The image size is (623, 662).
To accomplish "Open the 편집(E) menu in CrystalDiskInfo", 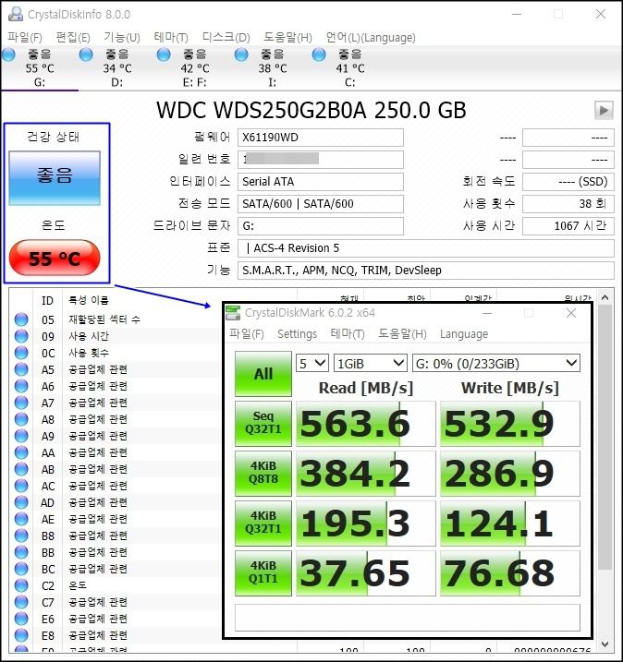I will point(73,38).
